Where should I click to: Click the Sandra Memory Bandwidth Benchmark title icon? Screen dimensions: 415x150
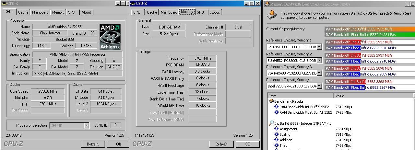coord(267,4)
